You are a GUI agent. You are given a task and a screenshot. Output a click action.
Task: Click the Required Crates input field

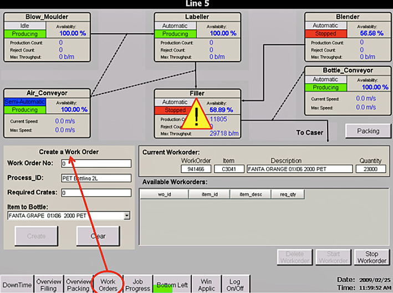point(96,193)
